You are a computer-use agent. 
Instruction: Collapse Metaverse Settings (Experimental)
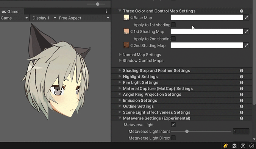pyautogui.click(x=120, y=118)
